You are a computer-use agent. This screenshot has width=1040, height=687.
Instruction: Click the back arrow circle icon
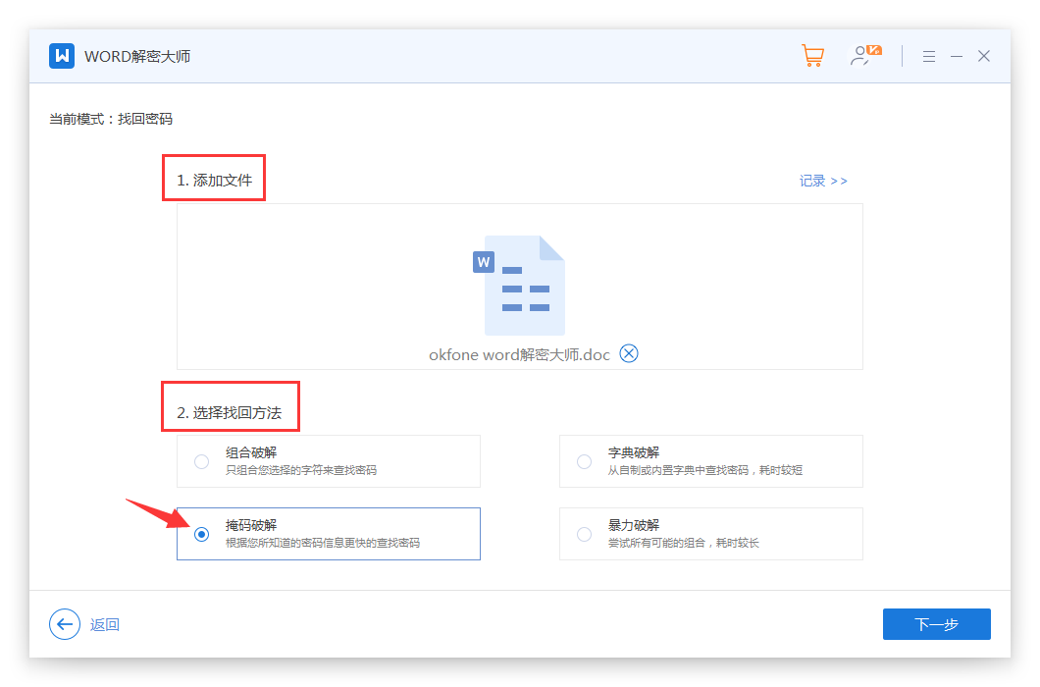[x=65, y=624]
